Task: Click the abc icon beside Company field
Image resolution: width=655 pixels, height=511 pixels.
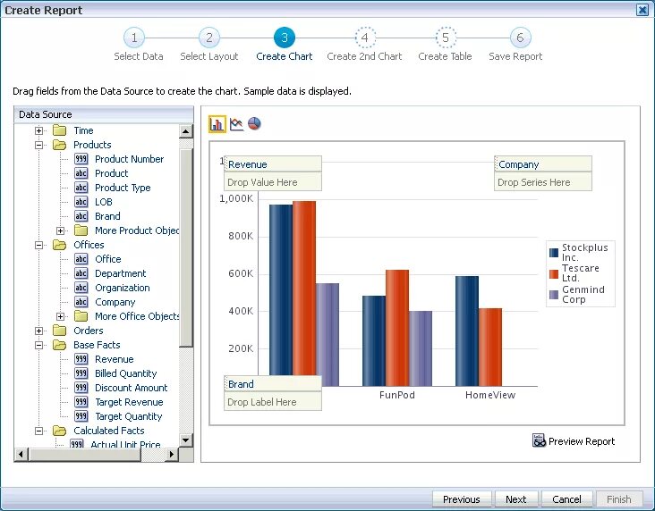Action: point(81,302)
